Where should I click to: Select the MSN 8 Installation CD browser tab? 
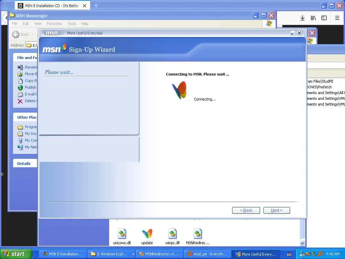52,6
